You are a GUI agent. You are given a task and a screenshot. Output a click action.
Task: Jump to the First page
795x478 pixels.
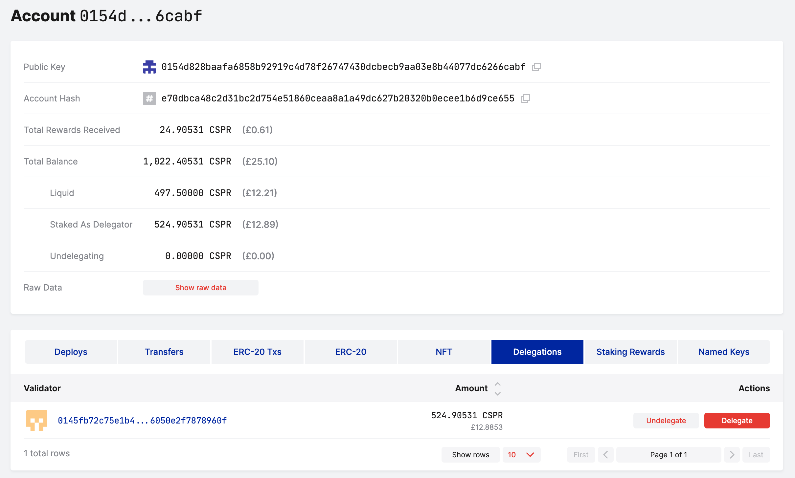580,455
